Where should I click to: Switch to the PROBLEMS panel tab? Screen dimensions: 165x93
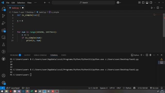(x=15, y=55)
